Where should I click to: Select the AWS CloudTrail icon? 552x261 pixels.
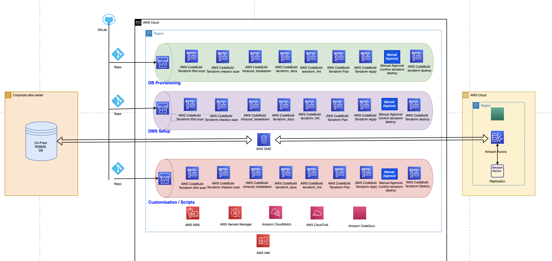tap(317, 213)
